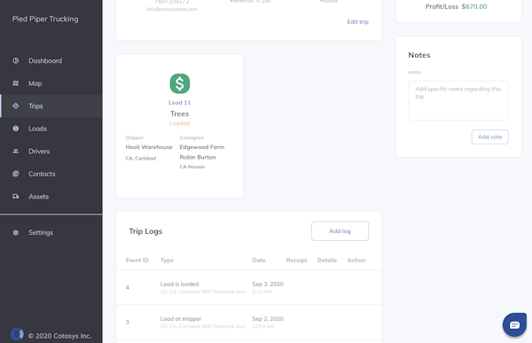The image size is (532, 343).
Task: Open the Load 11 link
Action: click(x=179, y=103)
